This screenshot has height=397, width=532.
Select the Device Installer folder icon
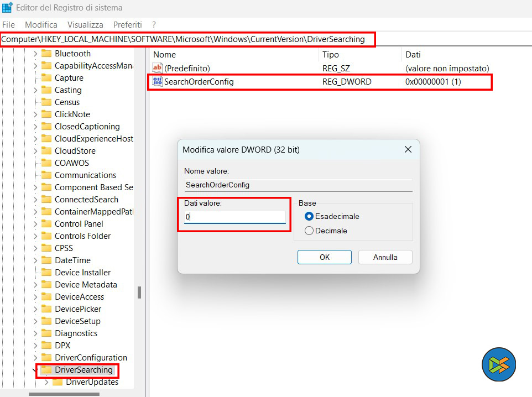(46, 273)
